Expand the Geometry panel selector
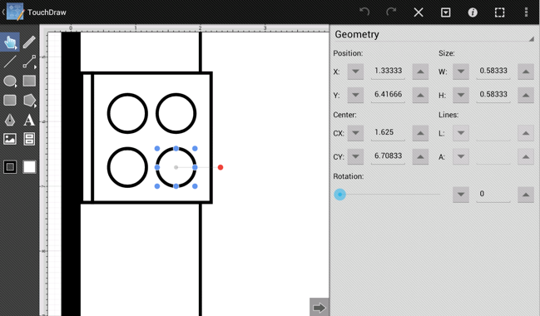 pos(434,35)
